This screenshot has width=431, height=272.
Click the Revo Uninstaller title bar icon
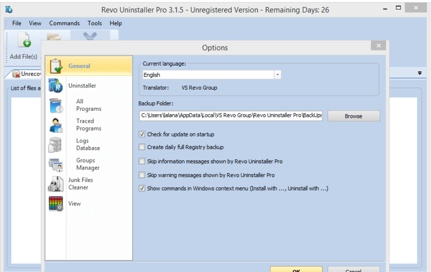point(9,10)
